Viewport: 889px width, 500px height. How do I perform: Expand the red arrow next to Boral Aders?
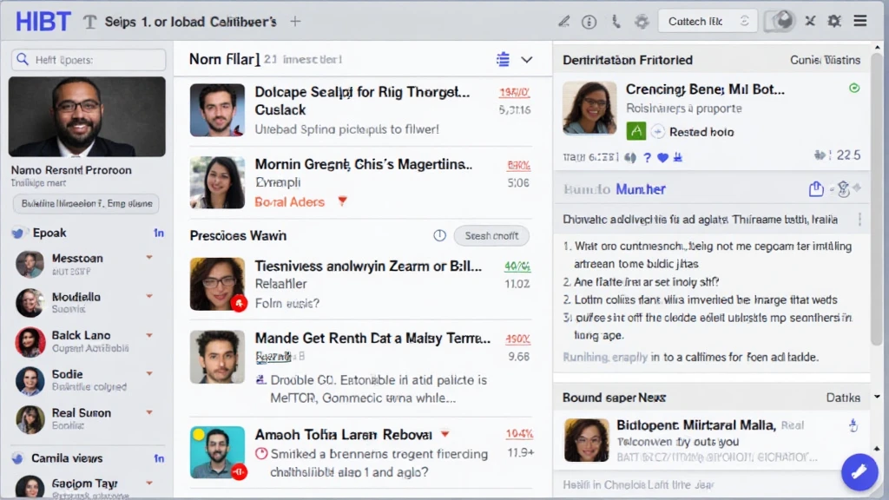click(342, 201)
